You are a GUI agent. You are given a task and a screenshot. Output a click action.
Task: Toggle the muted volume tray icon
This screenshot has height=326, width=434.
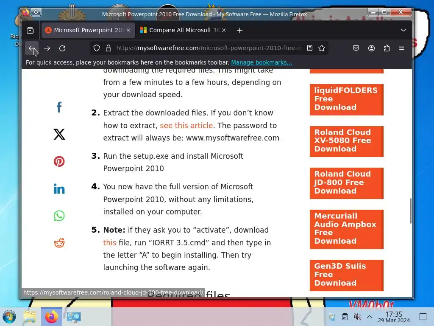click(358, 317)
